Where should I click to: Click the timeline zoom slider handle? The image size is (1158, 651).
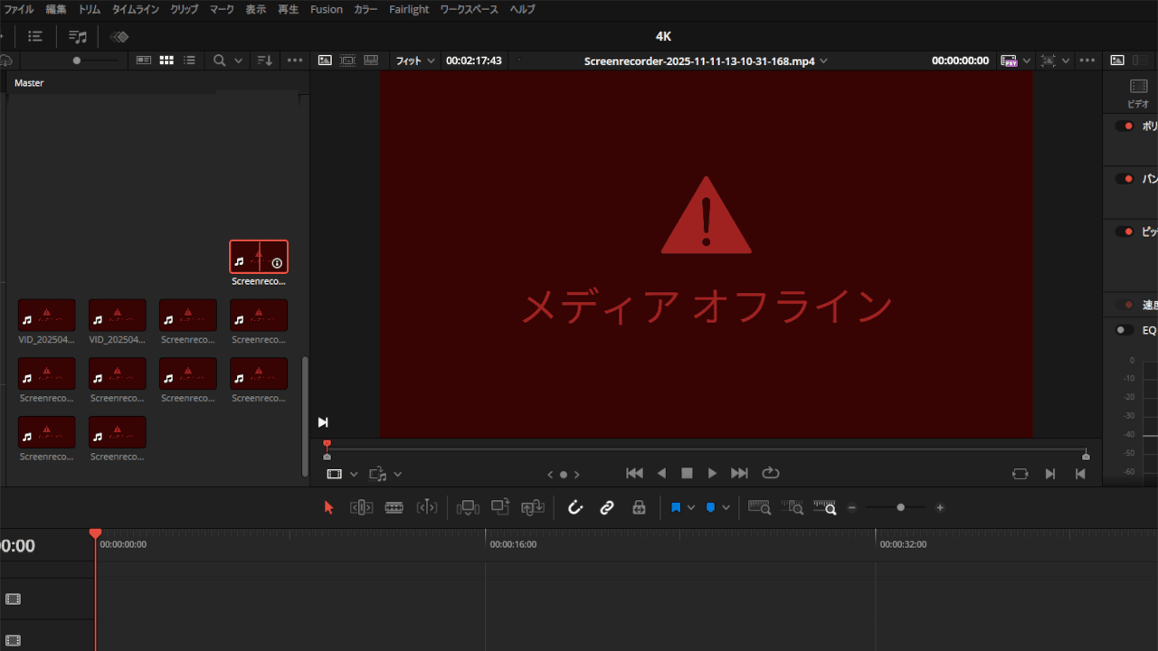point(900,508)
